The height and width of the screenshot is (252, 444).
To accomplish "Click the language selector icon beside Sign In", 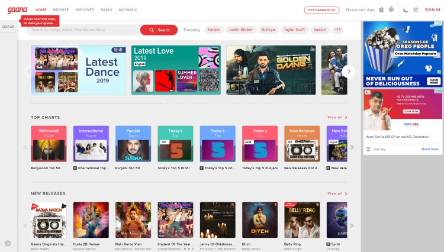I will [x=416, y=10].
